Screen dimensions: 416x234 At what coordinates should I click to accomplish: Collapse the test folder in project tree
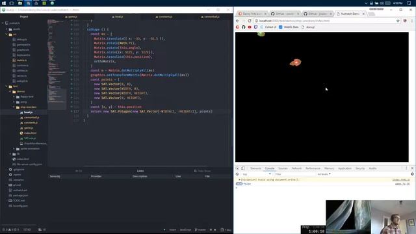coord(6,86)
